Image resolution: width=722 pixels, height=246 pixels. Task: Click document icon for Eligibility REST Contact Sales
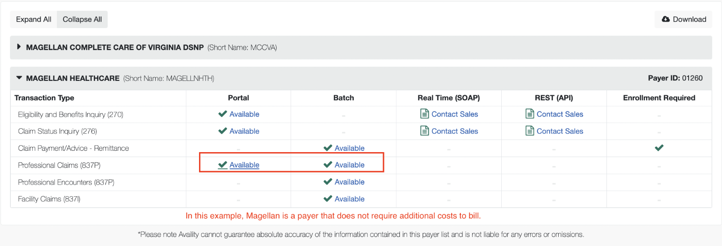(530, 114)
